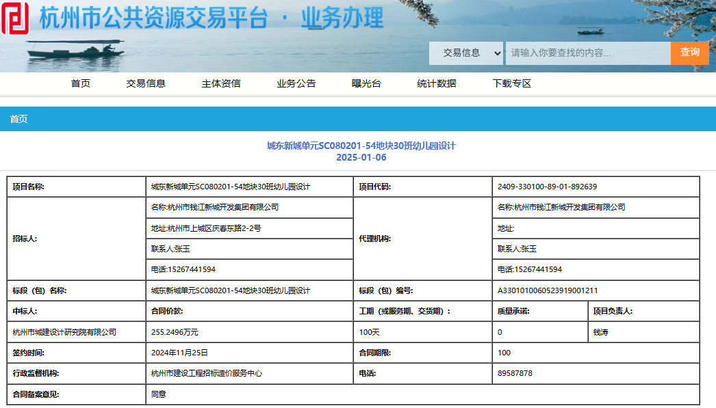Click the 招标人 label cell
716x408 pixels.
(76, 239)
